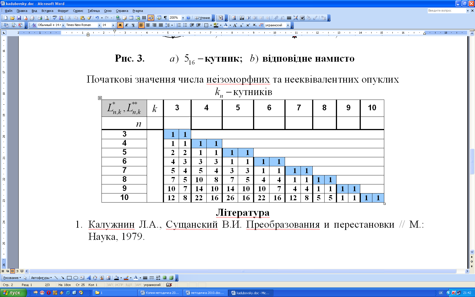Screen dimensions: 475x297
Task: Open the language dropdown 'украинский'
Action: click(288, 25)
